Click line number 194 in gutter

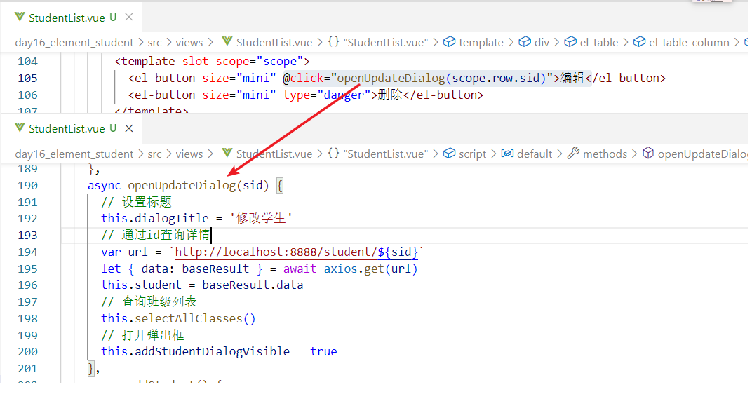pyautogui.click(x=27, y=252)
